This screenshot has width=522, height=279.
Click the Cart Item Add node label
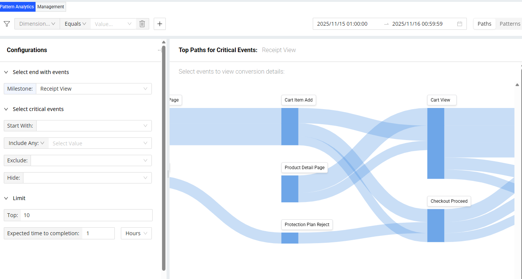point(298,100)
